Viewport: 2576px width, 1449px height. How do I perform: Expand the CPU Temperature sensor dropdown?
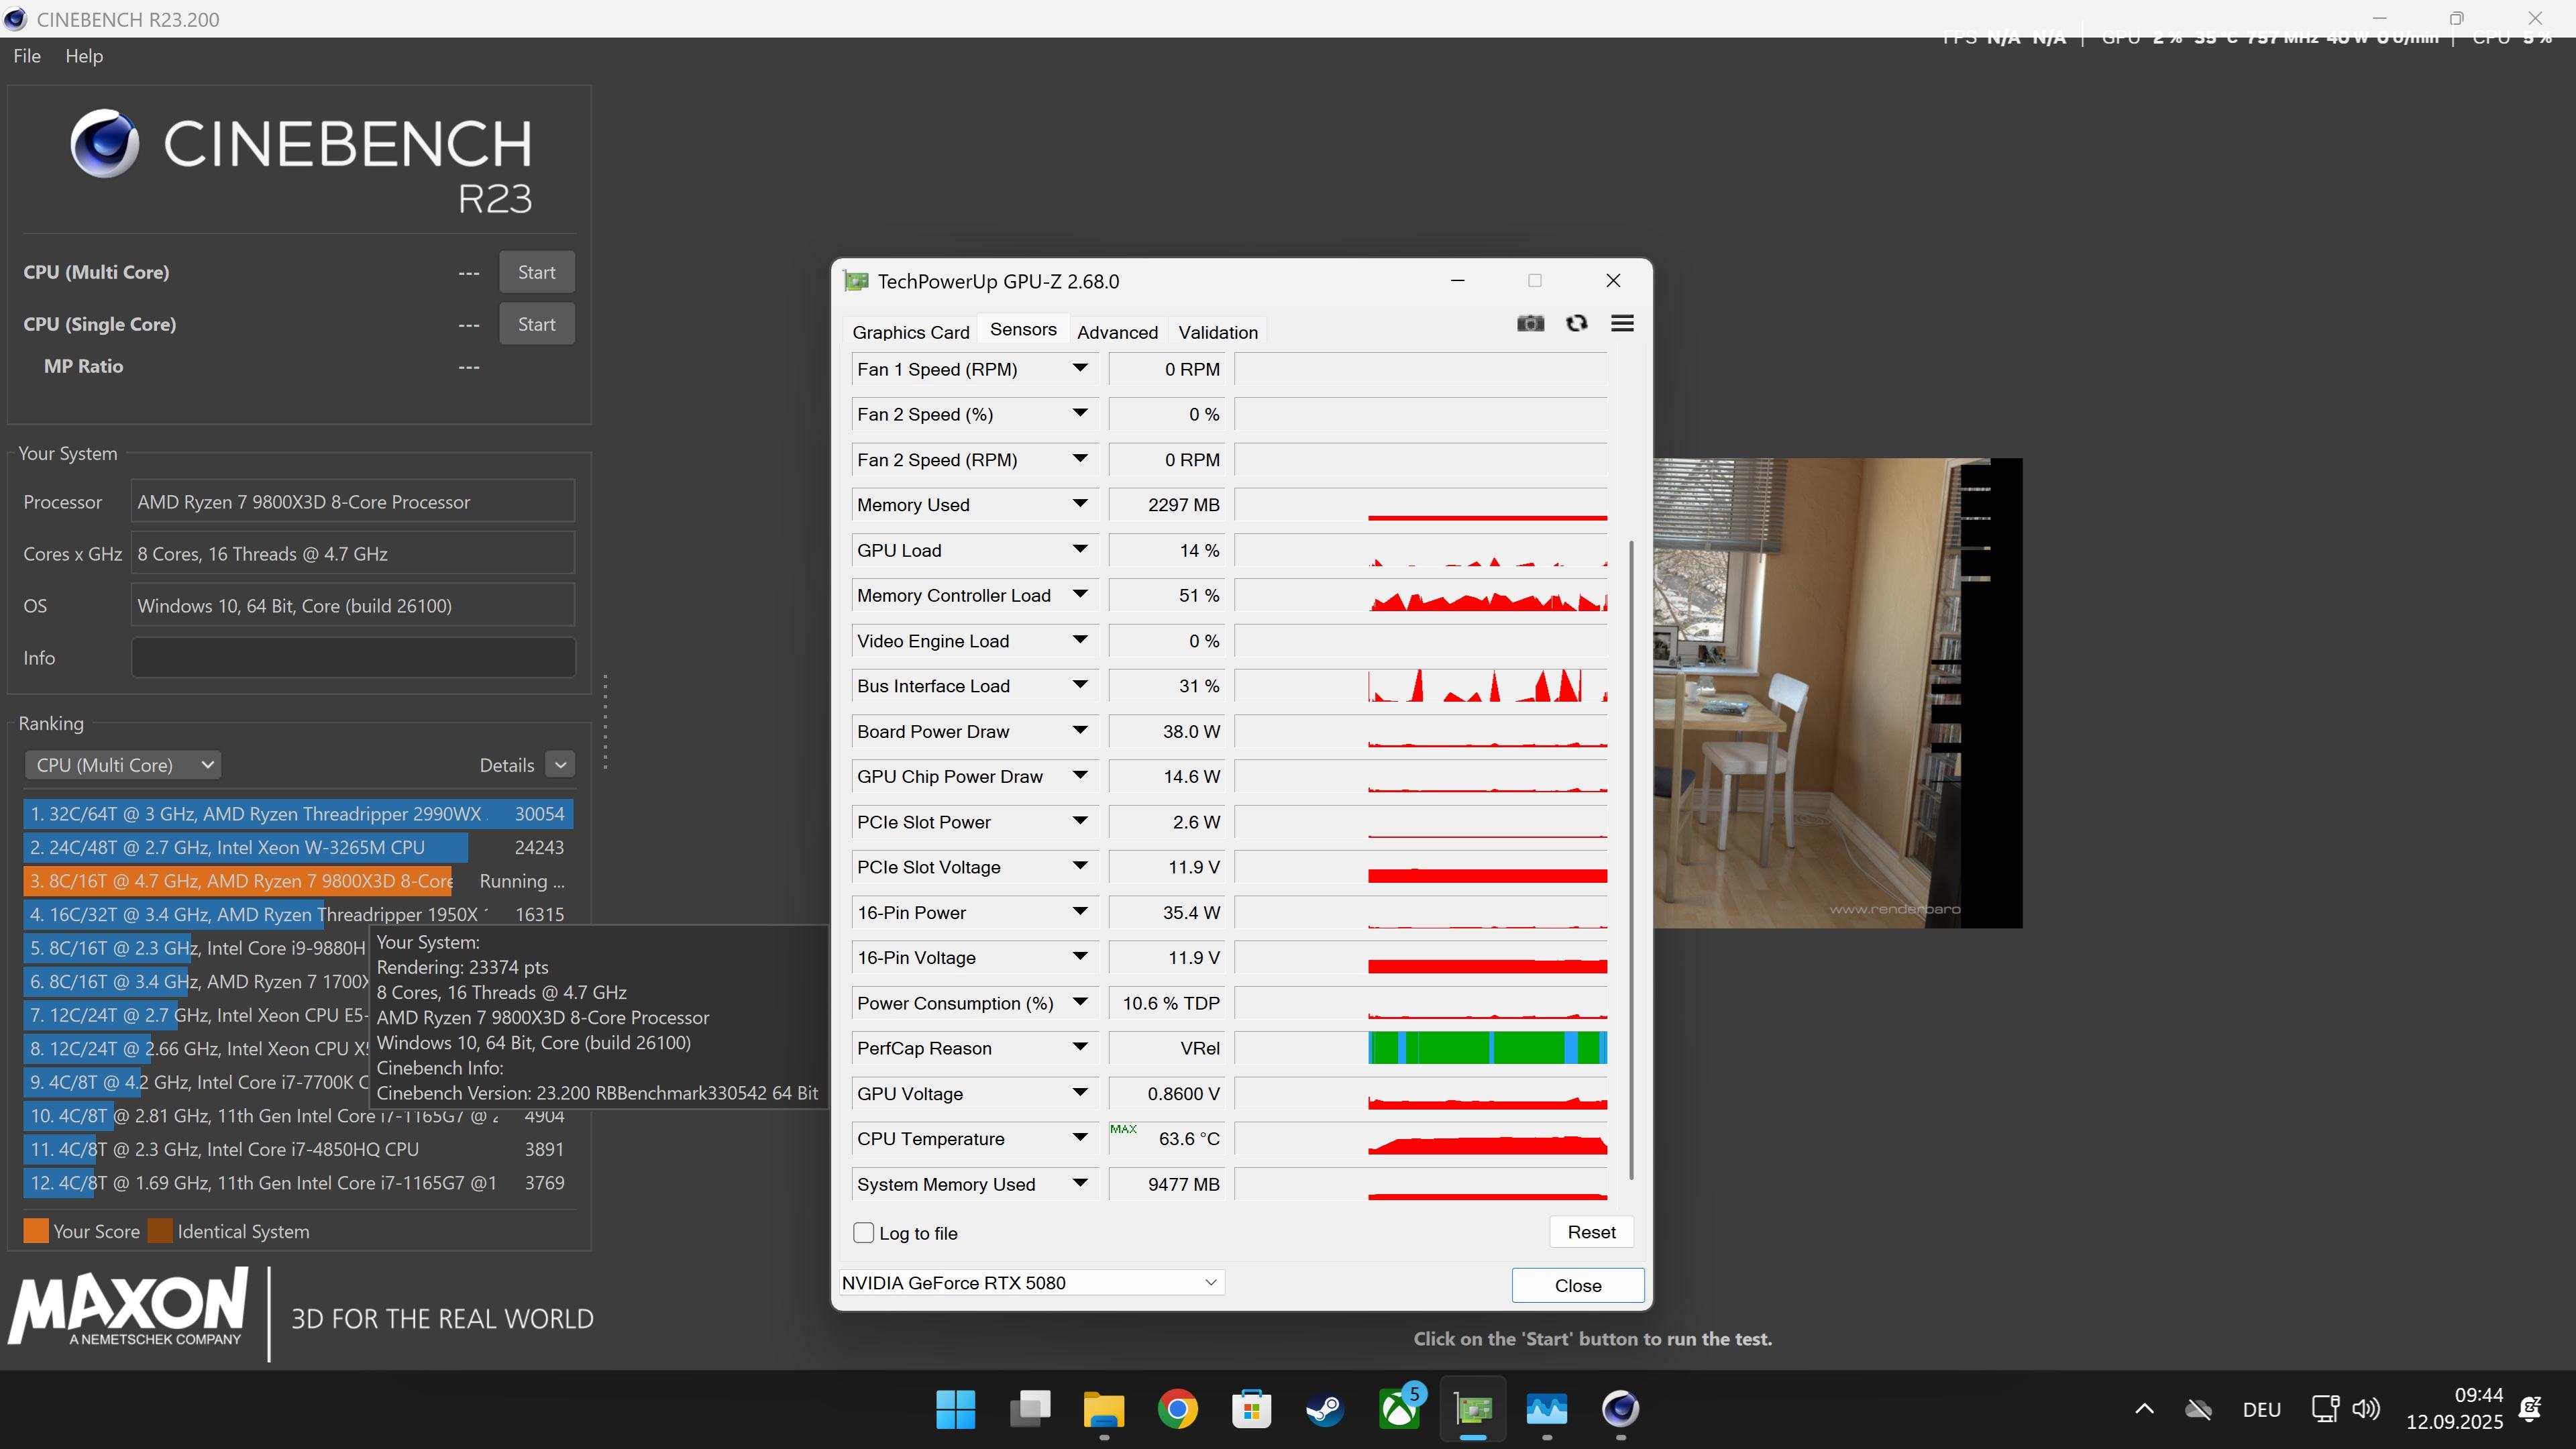pyautogui.click(x=1080, y=1138)
